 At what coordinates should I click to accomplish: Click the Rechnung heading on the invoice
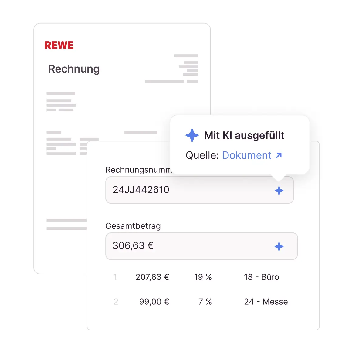[74, 69]
